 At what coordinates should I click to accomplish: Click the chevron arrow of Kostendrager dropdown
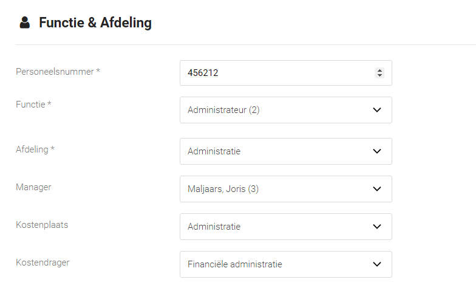pyautogui.click(x=376, y=264)
